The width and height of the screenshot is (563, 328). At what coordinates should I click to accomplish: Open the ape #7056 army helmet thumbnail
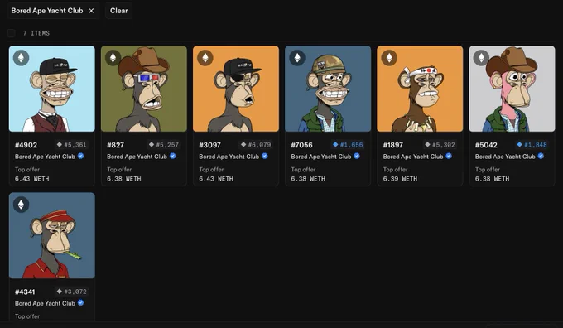click(x=328, y=89)
